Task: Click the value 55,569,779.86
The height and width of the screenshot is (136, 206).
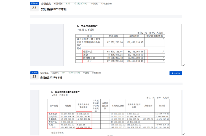Action: (x=162, y=114)
